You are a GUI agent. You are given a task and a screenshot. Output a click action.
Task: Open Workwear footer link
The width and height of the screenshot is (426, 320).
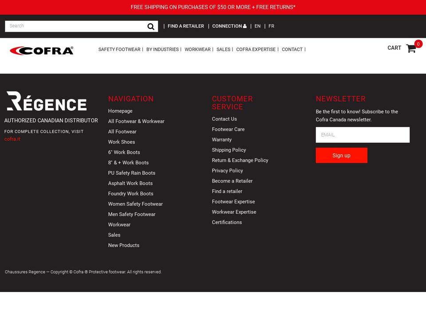[119, 225]
